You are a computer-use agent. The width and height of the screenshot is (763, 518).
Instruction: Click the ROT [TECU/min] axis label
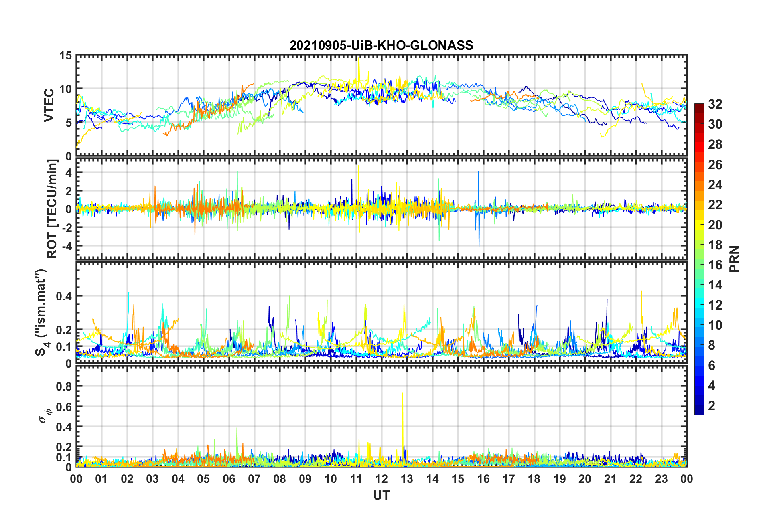tap(52, 209)
